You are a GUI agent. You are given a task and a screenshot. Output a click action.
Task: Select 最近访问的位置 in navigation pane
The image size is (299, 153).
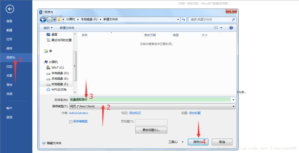(x=59, y=40)
